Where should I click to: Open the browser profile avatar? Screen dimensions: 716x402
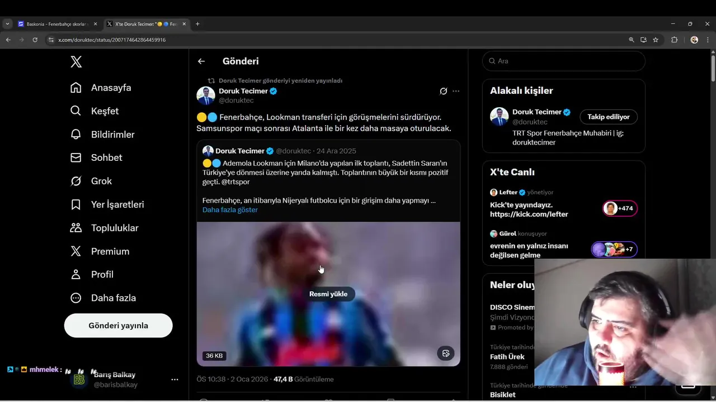pos(694,40)
